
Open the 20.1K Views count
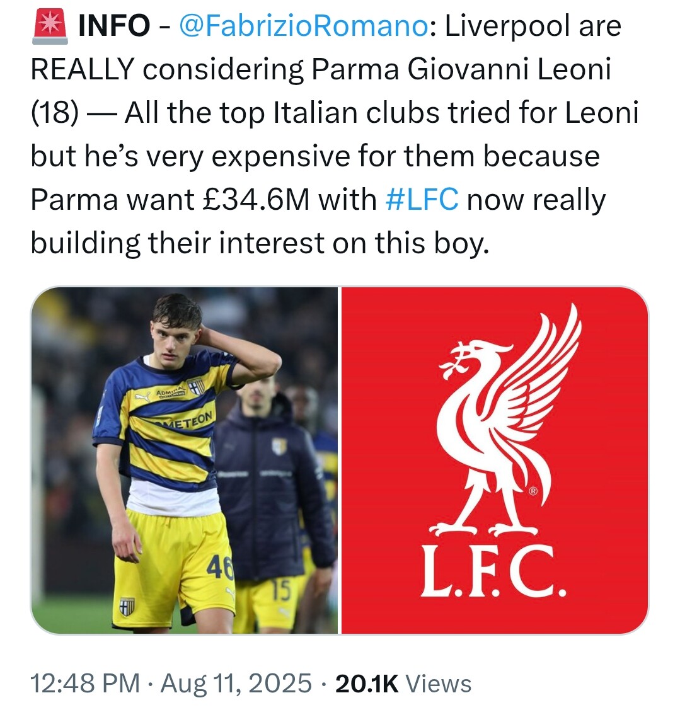pyautogui.click(x=403, y=684)
